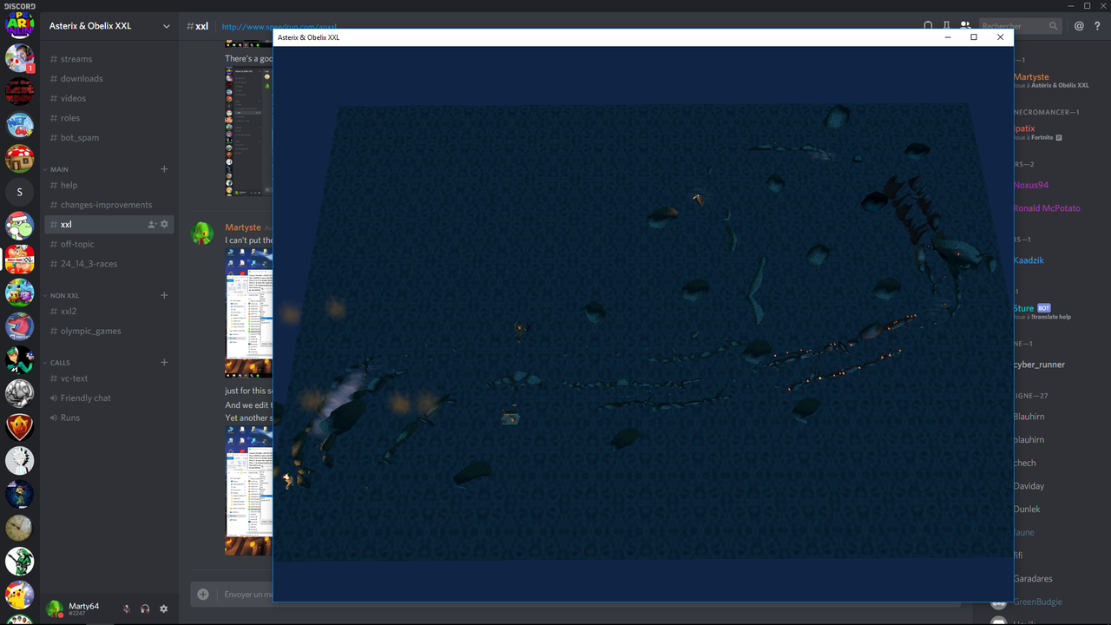1111x625 pixels.
Task: Select member Noxus94 in member list
Action: tap(1031, 185)
